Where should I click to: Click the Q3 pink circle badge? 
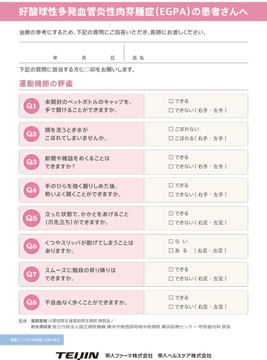point(32,162)
